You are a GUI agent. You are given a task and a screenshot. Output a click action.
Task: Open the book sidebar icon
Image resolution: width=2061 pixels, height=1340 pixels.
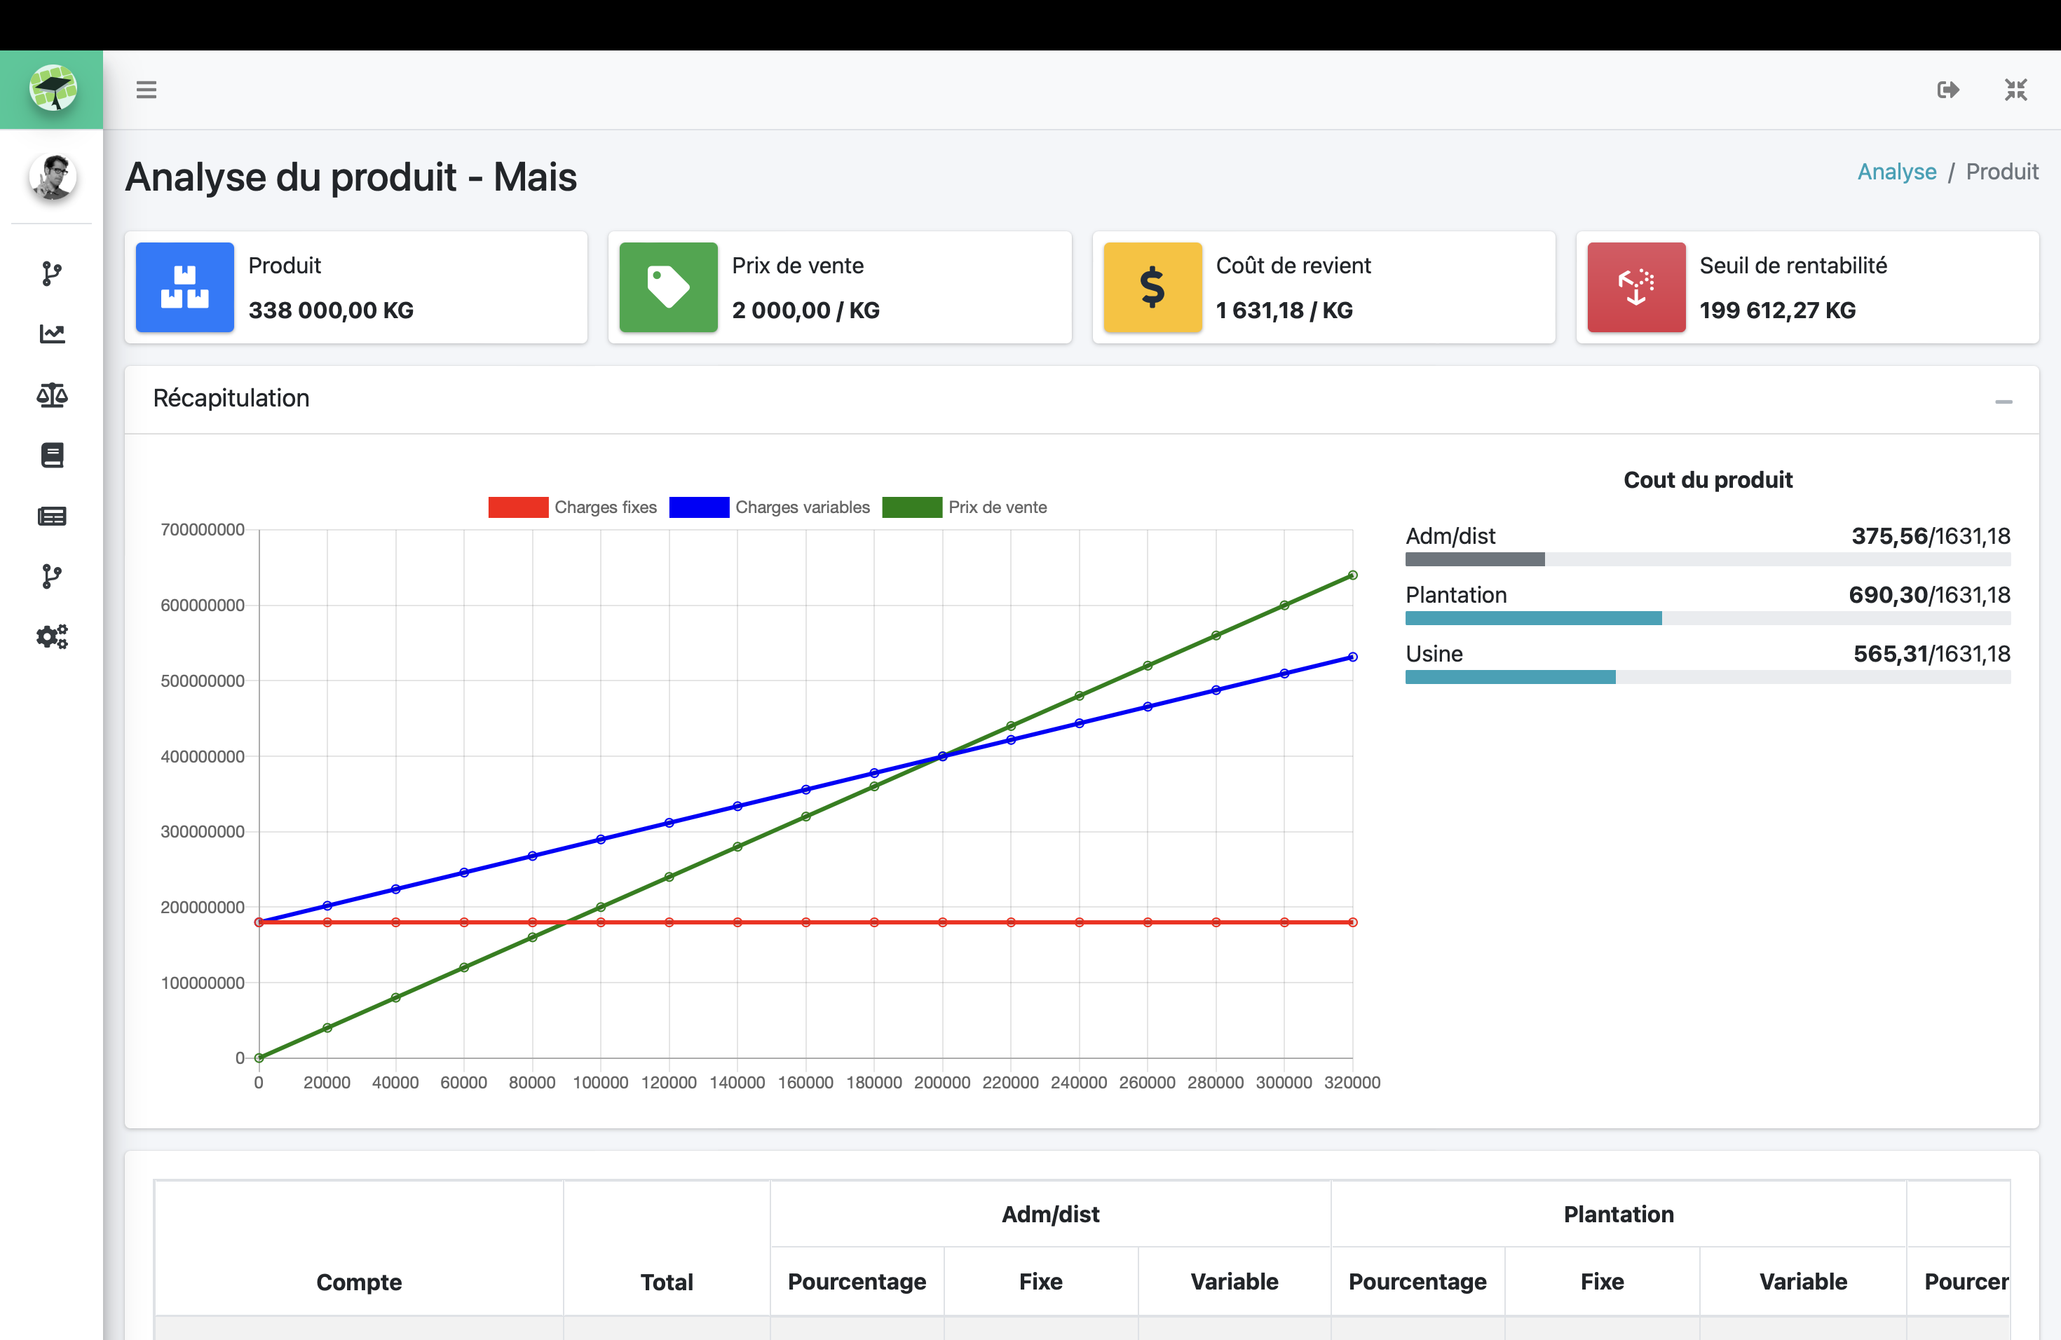(x=52, y=456)
